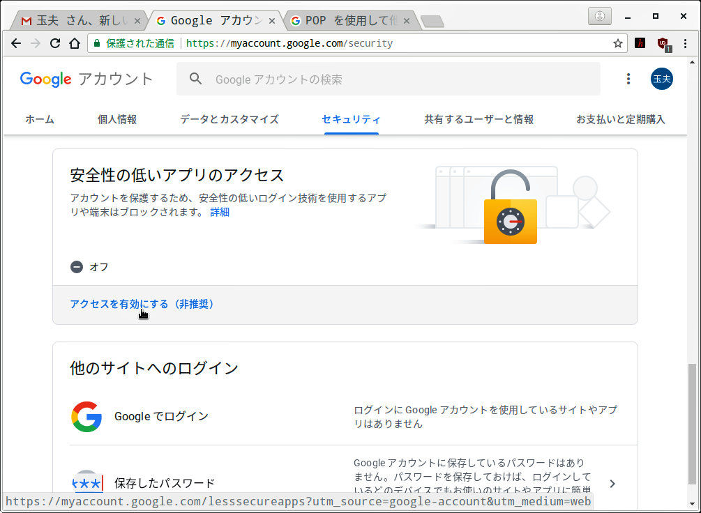
Task: Click the Google G logo icon
Action: [86, 417]
